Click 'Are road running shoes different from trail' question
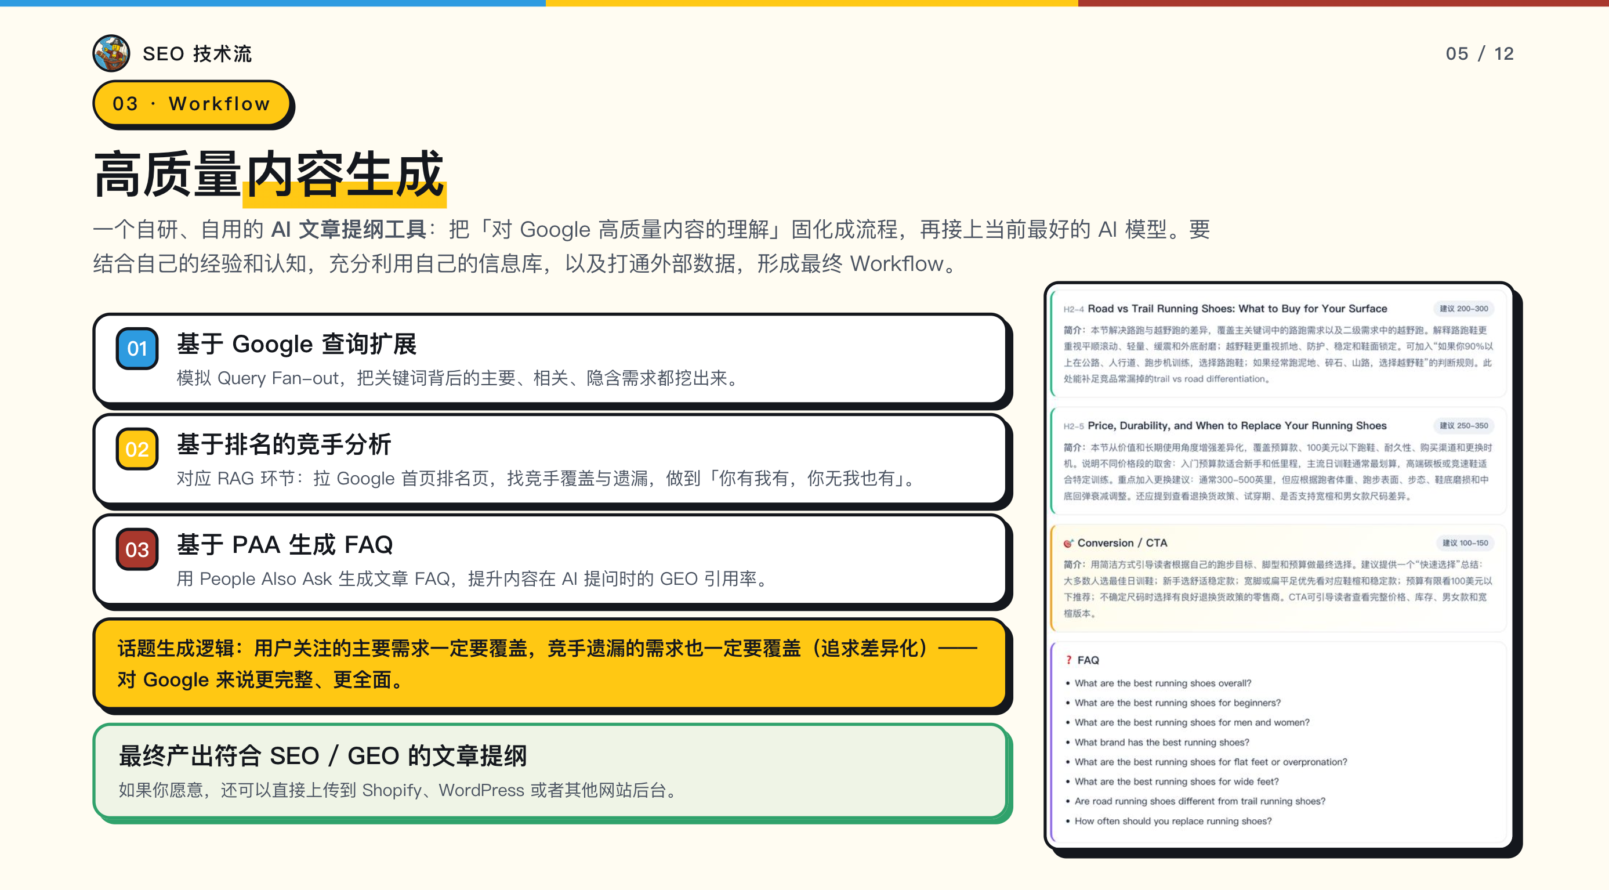The height and width of the screenshot is (890, 1609). 1199,801
